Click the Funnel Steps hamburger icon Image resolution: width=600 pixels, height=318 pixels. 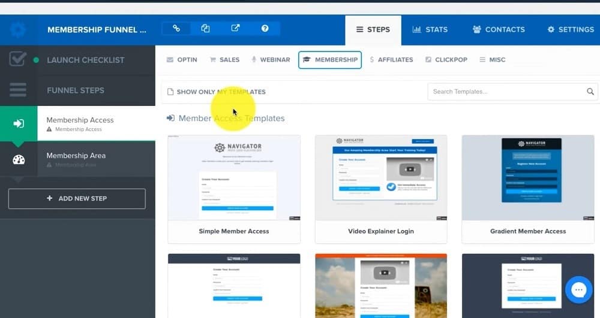18,90
